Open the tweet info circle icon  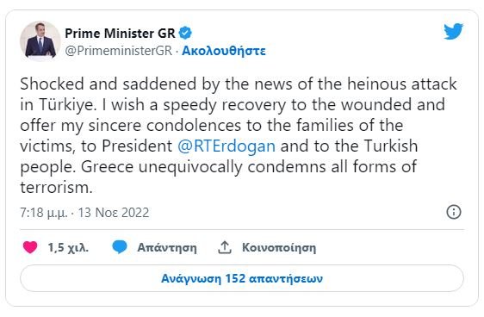coord(454,212)
